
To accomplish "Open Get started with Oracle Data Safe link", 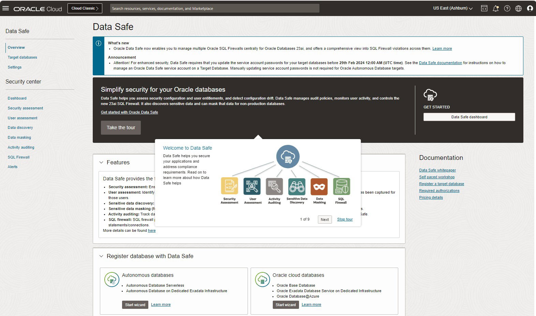I will (x=130, y=112).
